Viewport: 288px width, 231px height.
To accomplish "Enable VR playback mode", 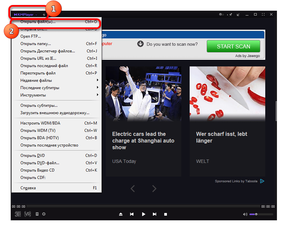I will (x=27, y=214).
